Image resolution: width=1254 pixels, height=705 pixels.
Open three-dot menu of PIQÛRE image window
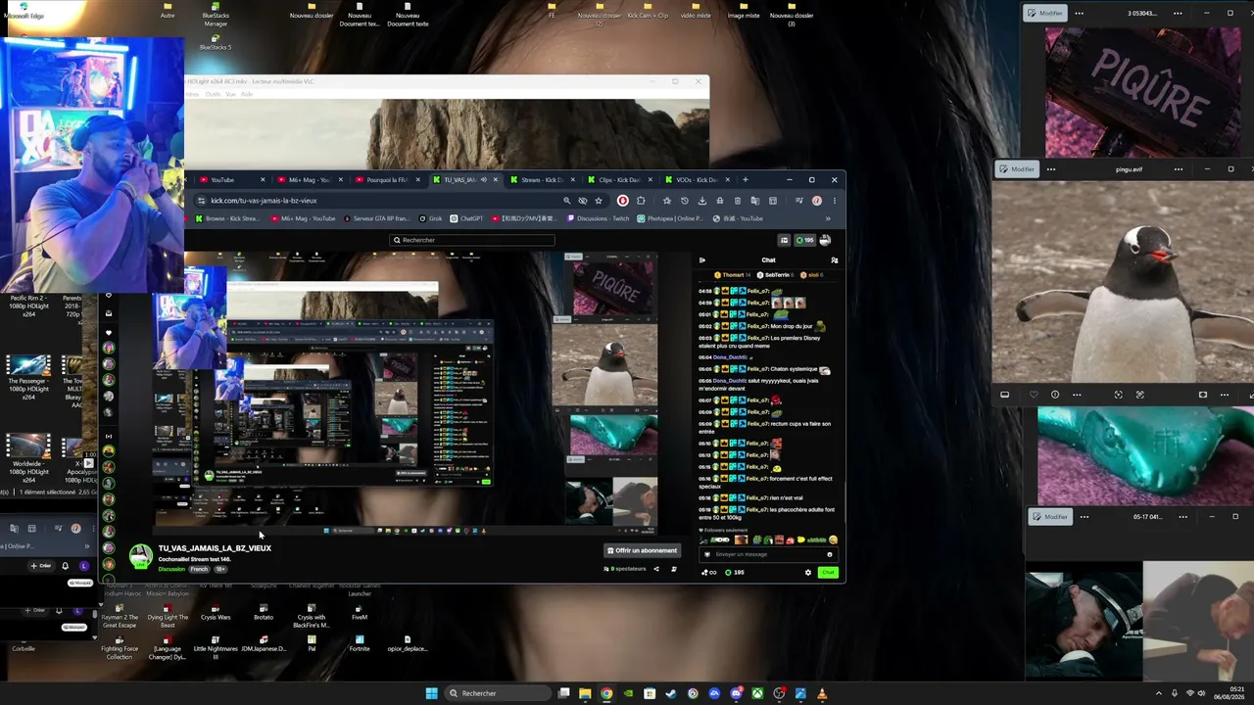click(1080, 13)
